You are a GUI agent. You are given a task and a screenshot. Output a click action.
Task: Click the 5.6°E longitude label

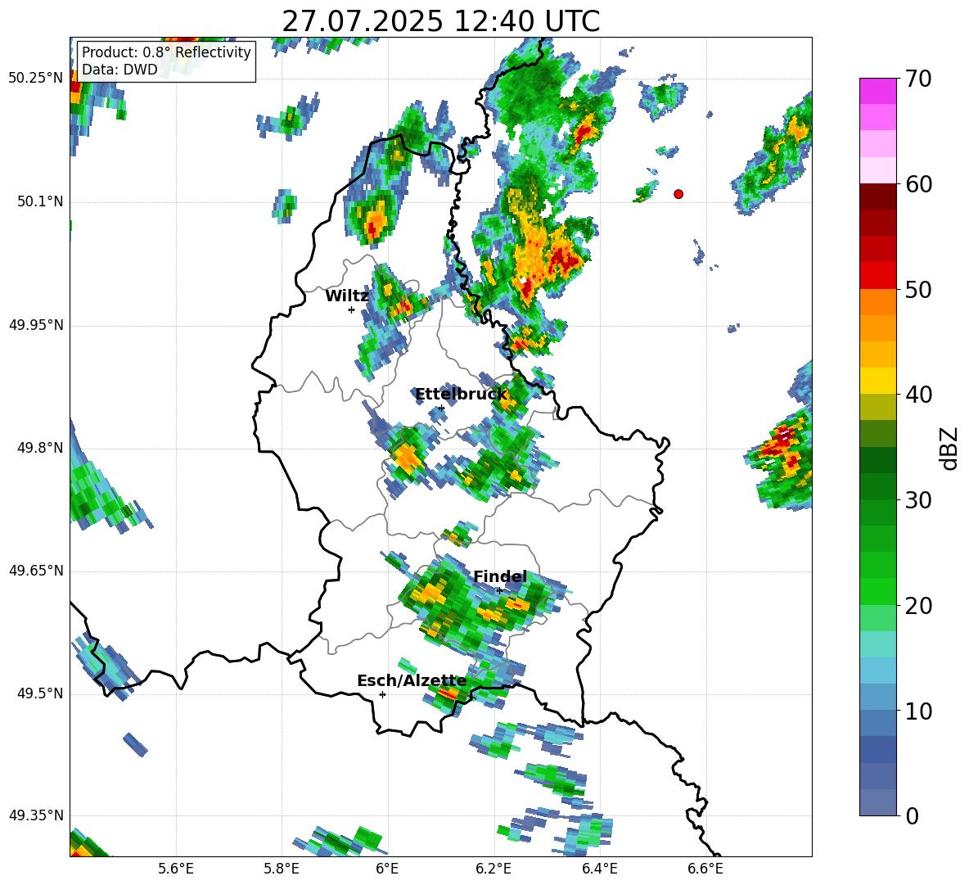coord(176,869)
